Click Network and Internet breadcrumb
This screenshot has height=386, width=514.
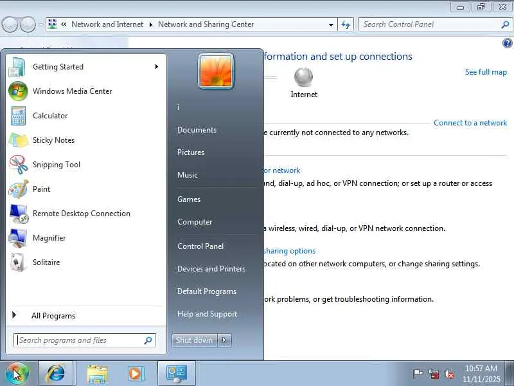pos(107,24)
